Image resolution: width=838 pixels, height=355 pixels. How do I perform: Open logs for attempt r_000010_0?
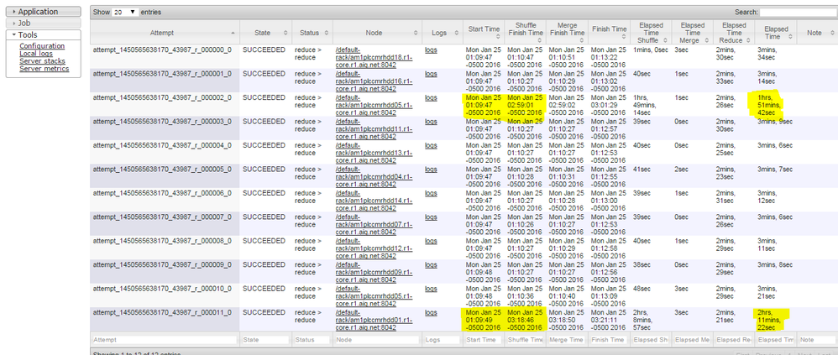(431, 288)
